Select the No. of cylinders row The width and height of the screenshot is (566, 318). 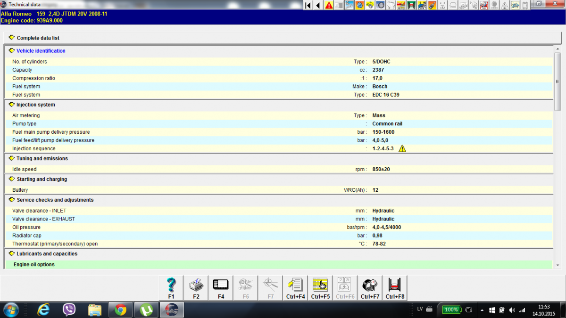(x=278, y=62)
